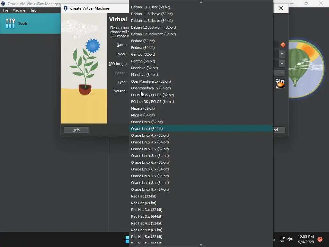Click the 64-bit Linux penguin OS icon
Screen dimensions: 329x247
pos(280,84)
